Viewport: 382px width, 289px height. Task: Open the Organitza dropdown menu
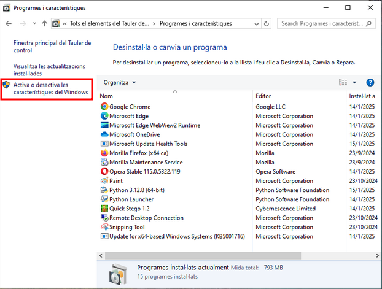point(120,82)
